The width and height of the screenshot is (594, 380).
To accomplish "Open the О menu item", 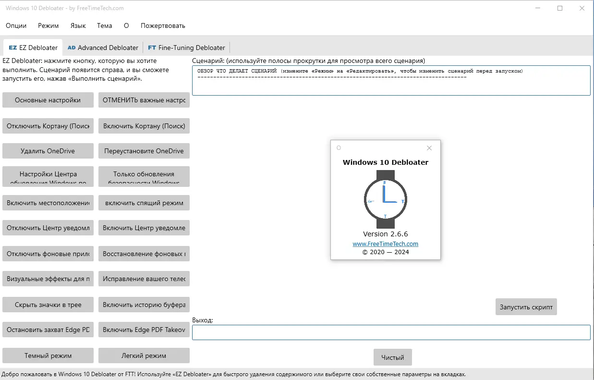I will coord(126,25).
